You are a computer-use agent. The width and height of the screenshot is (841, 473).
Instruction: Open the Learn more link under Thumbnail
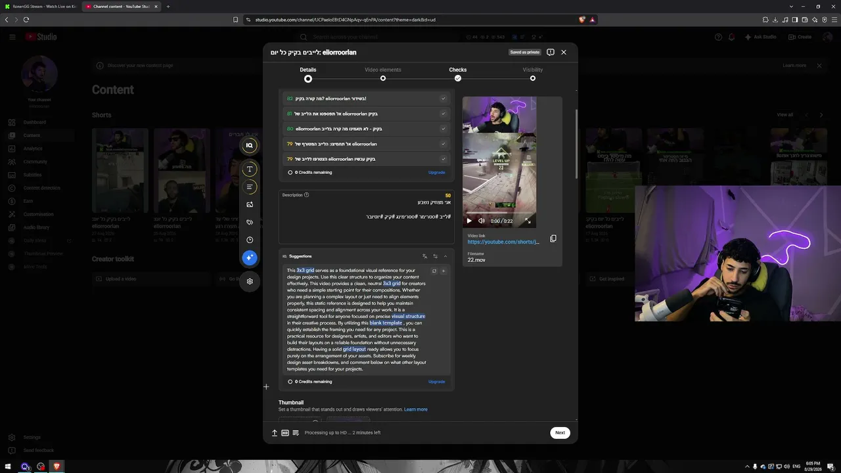(416, 409)
